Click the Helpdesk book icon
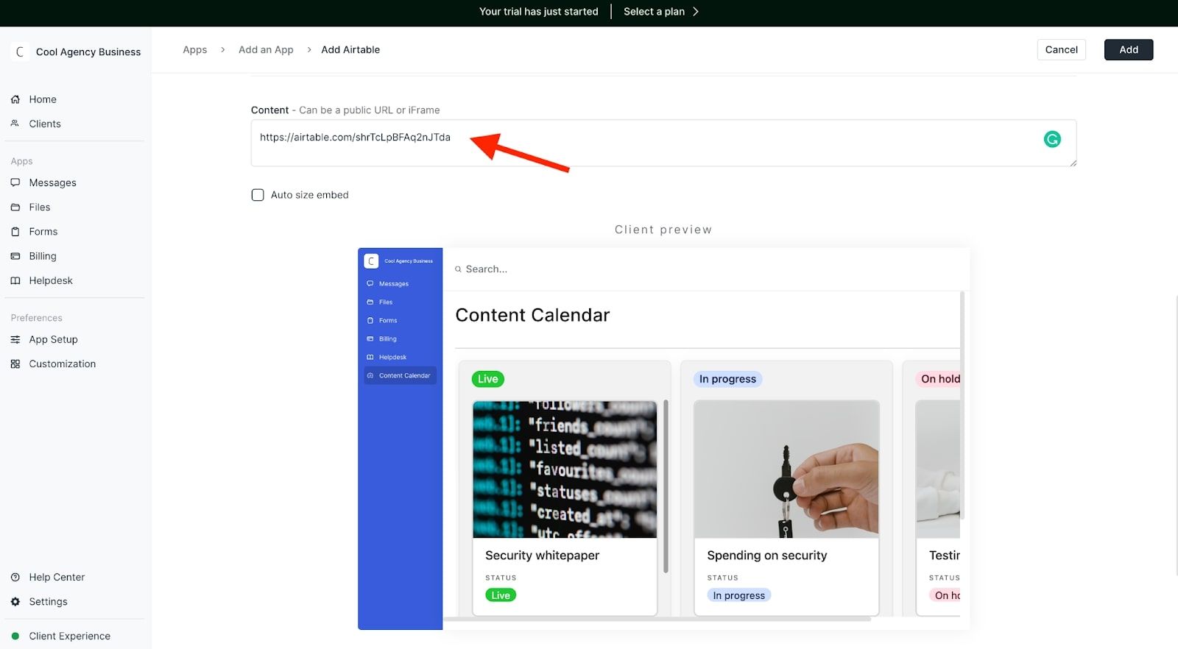Image resolution: width=1178 pixels, height=649 pixels. (x=15, y=280)
